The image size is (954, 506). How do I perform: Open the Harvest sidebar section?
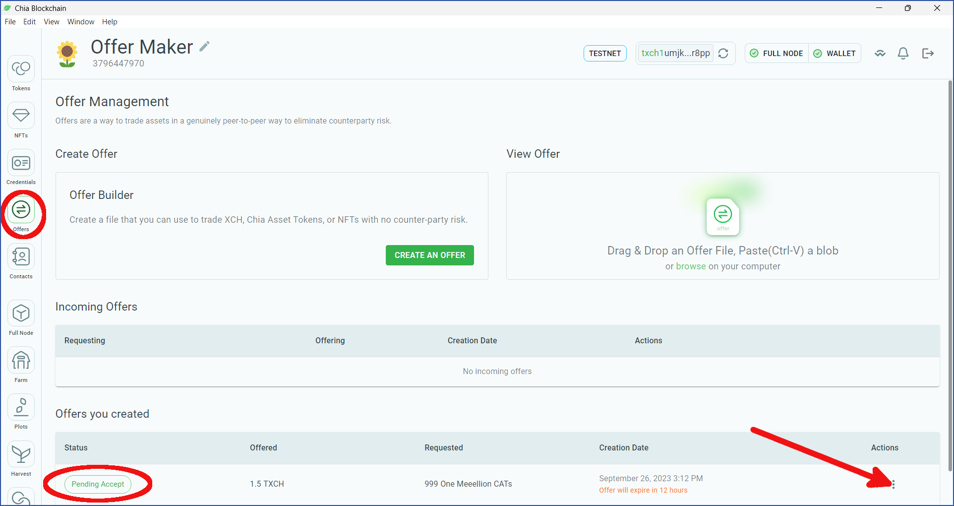[21, 459]
